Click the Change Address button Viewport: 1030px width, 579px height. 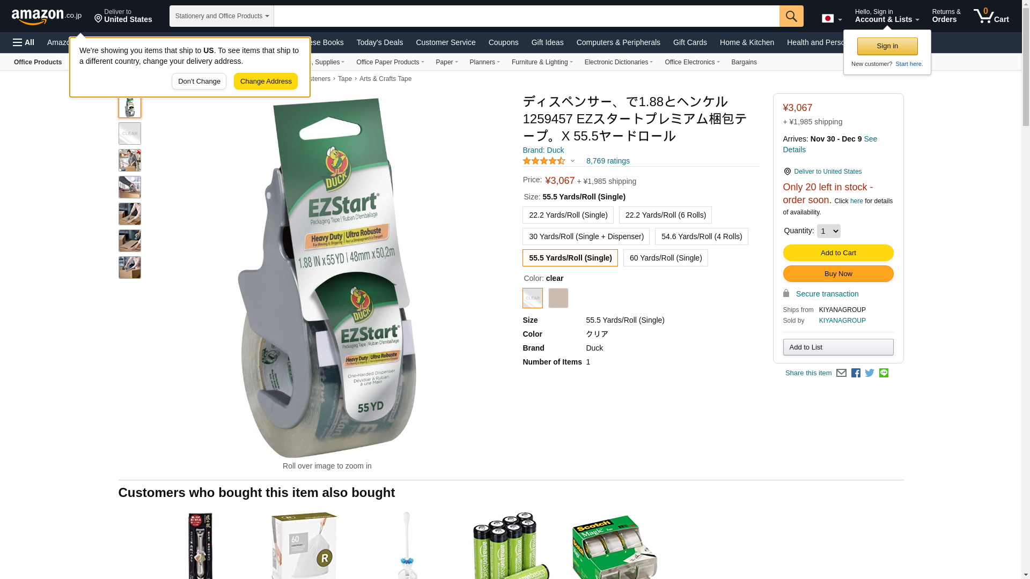pyautogui.click(x=266, y=81)
